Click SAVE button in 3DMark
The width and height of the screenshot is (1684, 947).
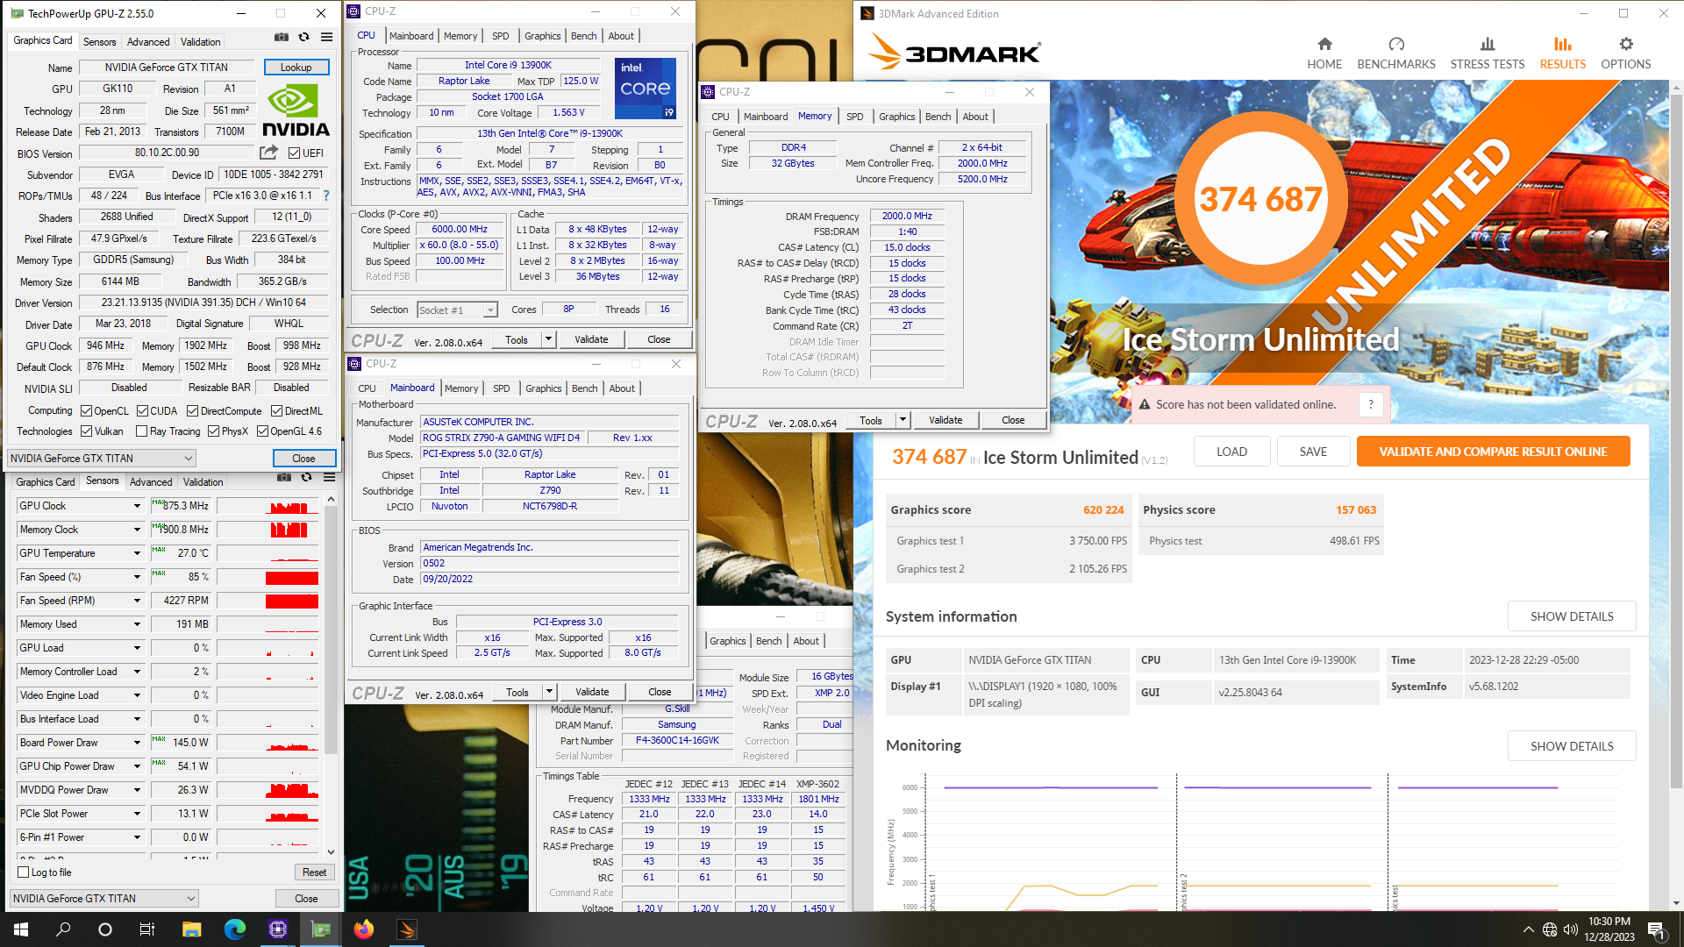point(1313,452)
